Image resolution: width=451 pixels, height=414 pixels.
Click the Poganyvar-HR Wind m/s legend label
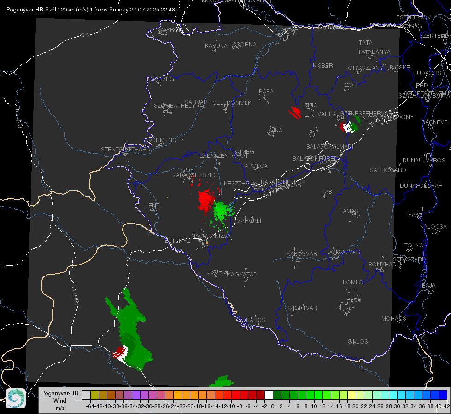coord(60,401)
